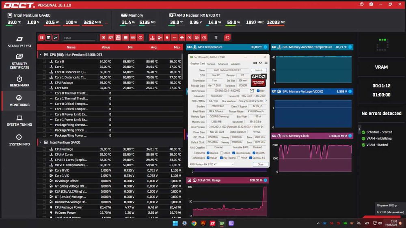Image resolution: width=406 pixels, height=228 pixels.
Task: Collapse the Intel Pentium G4400 sensor group
Action: (x=40, y=142)
